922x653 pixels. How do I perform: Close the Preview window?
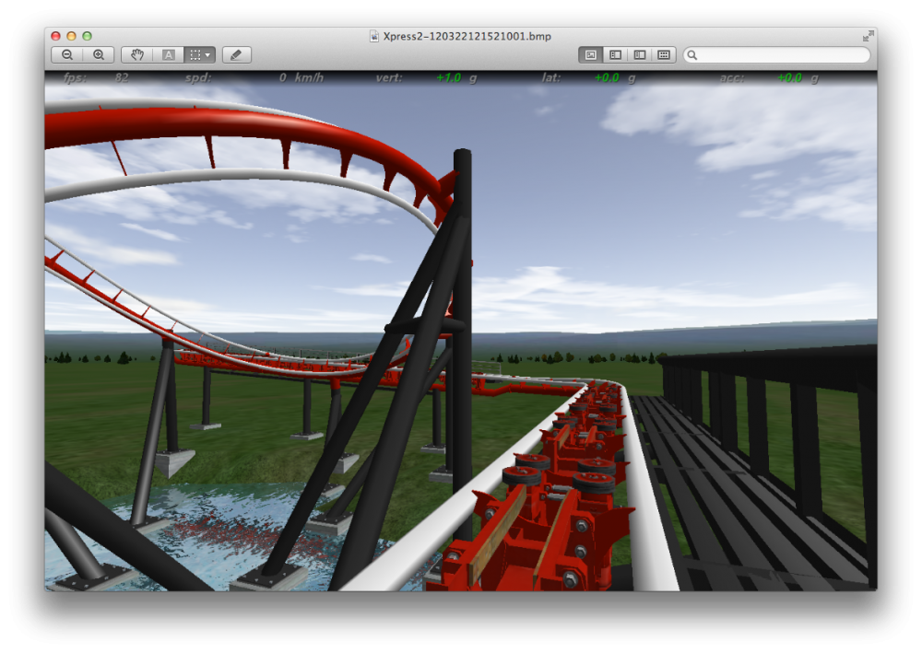(x=55, y=36)
